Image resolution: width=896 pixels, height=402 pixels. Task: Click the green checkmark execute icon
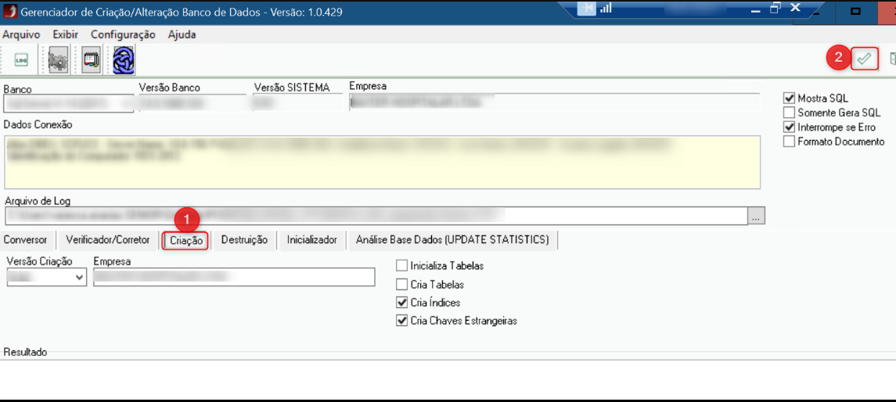tap(864, 59)
